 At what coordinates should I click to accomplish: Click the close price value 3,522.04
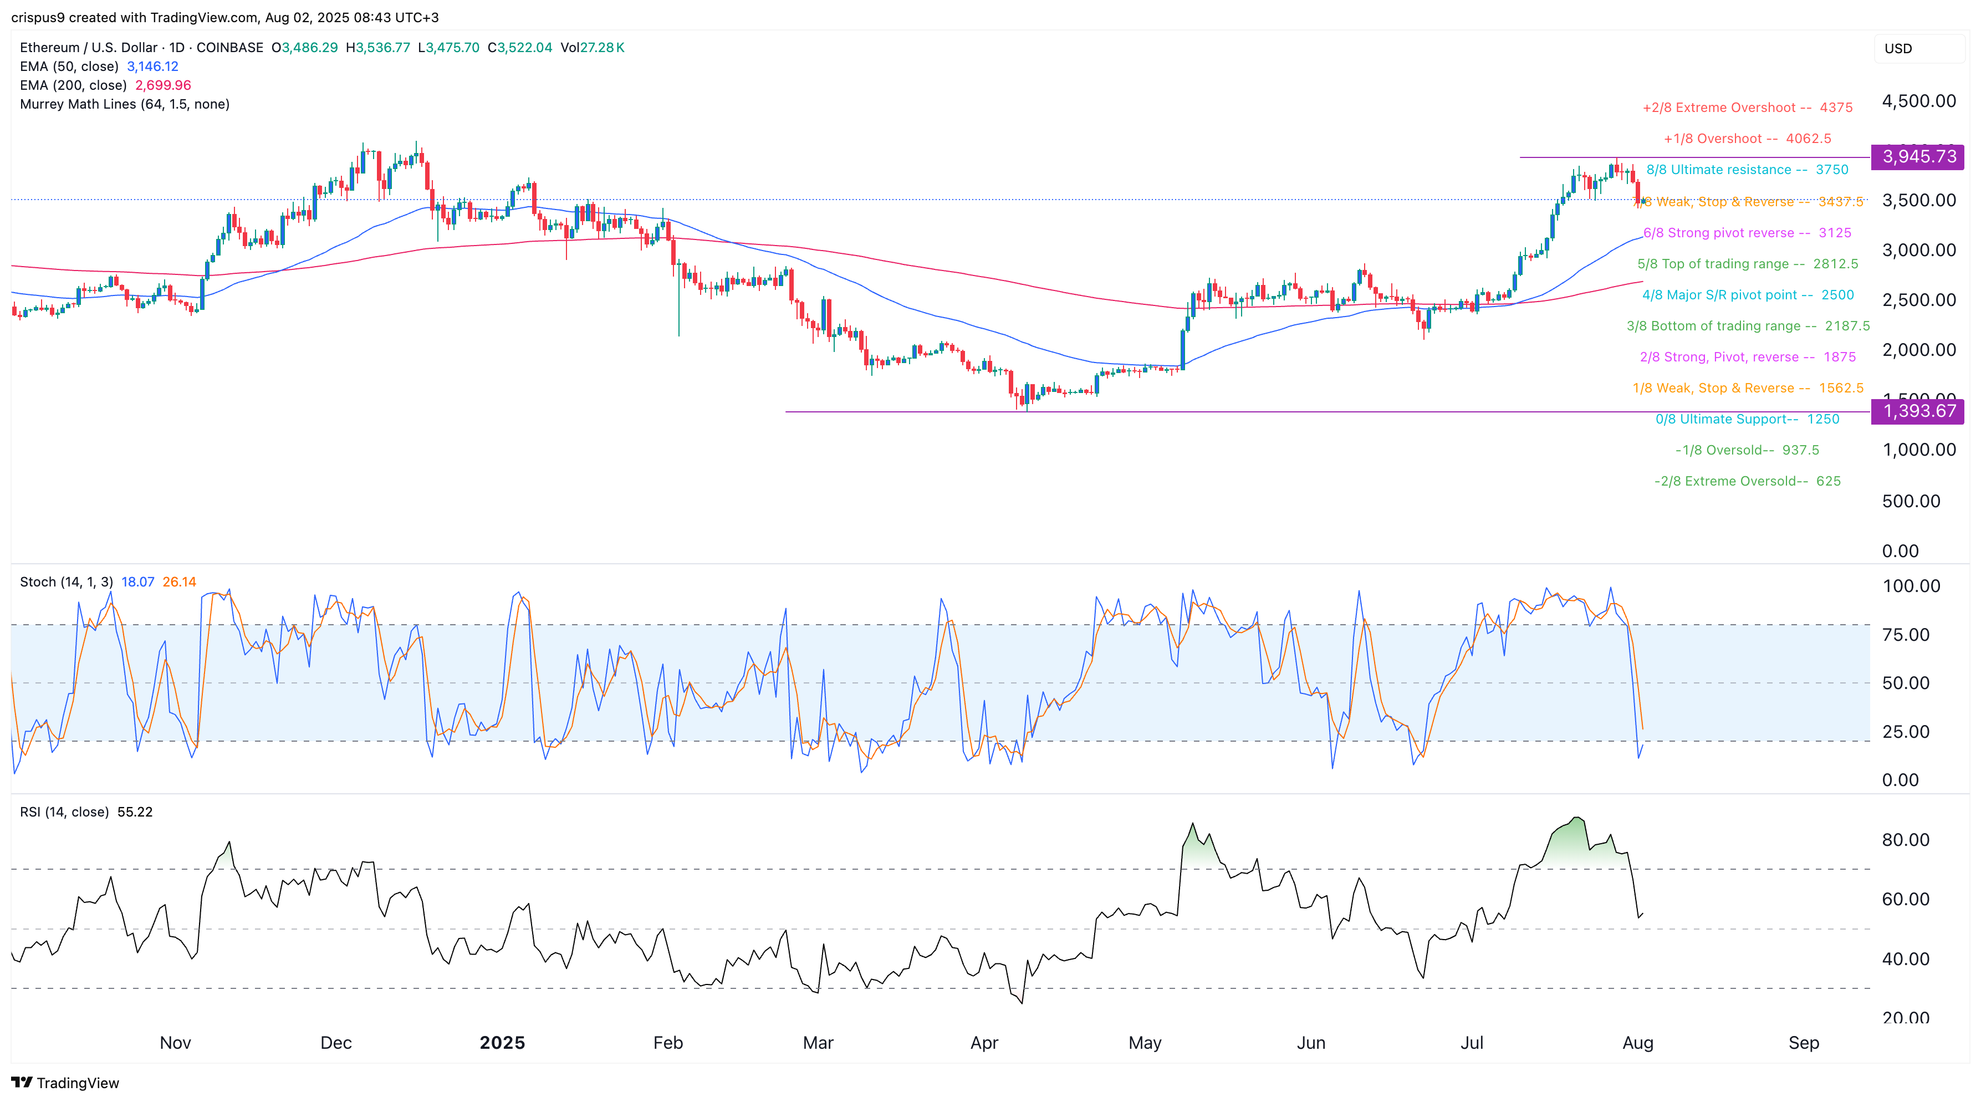[x=519, y=48]
